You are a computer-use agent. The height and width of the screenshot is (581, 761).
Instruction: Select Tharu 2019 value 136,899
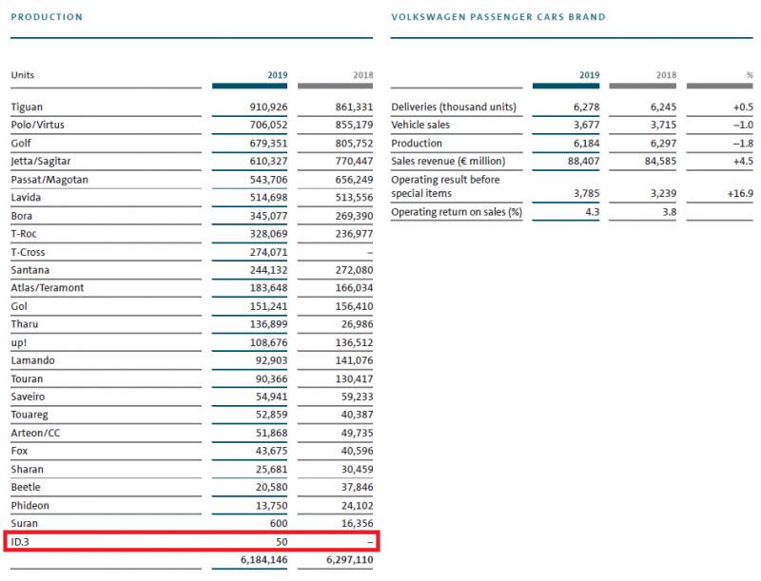[268, 324]
